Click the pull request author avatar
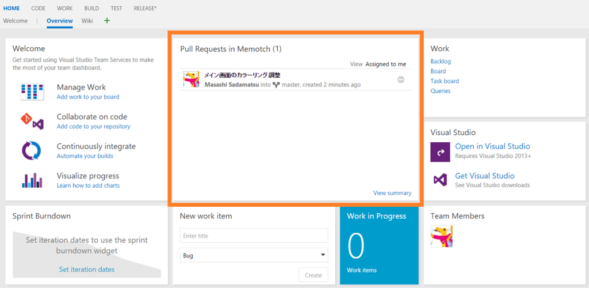This screenshot has height=288, width=589. pyautogui.click(x=191, y=79)
